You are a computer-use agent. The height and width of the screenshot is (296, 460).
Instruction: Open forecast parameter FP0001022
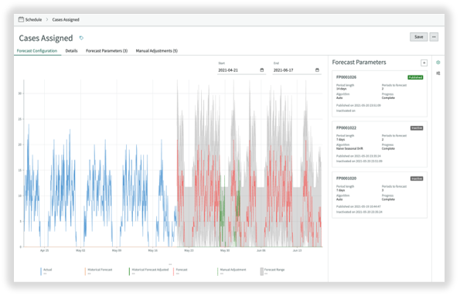click(x=346, y=128)
